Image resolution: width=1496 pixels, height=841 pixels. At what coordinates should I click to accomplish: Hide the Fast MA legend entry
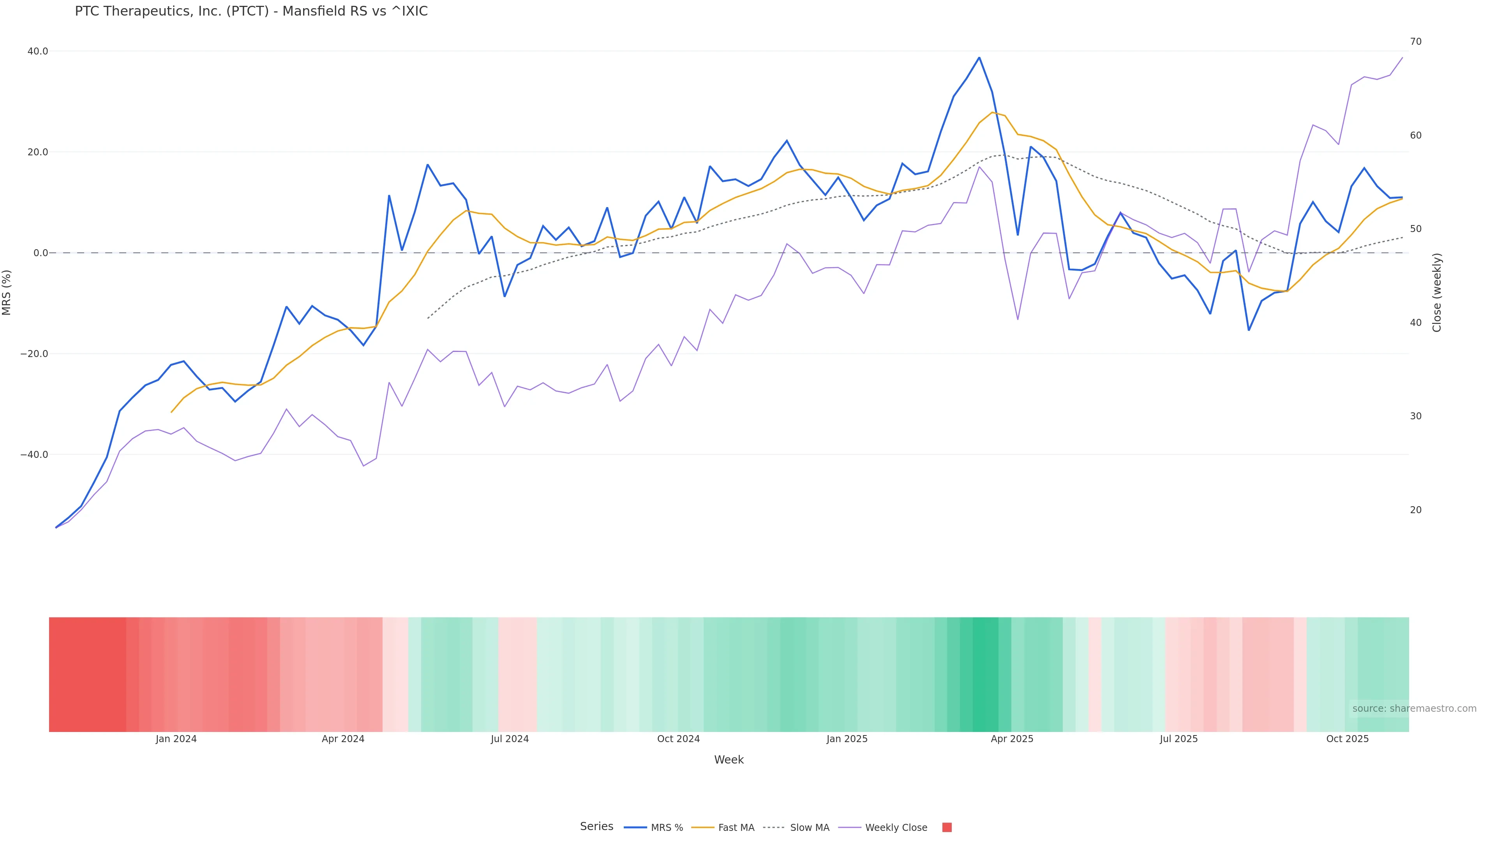click(x=736, y=828)
